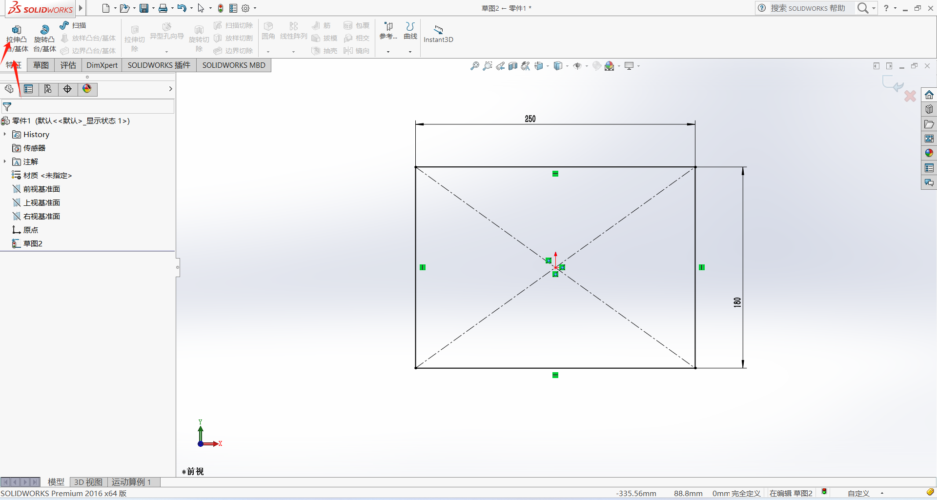937x500 pixels.
Task: Toggle Instant3D mode
Action: click(438, 34)
